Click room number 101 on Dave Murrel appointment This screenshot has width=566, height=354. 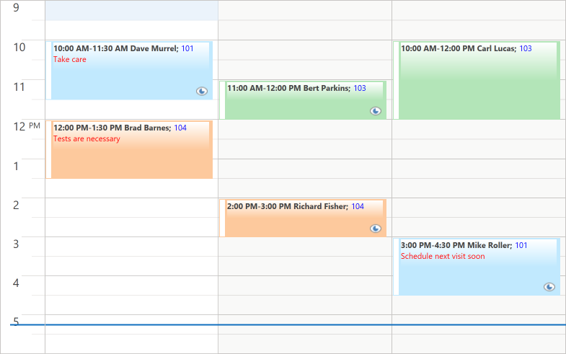click(x=187, y=48)
